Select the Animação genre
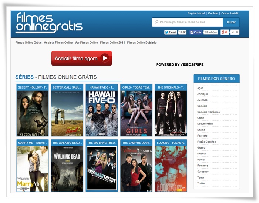Screen dimensions: 259x203 (x=203, y=94)
